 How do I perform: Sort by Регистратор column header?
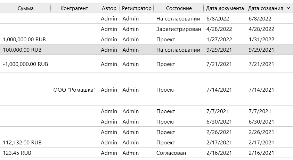137,8
